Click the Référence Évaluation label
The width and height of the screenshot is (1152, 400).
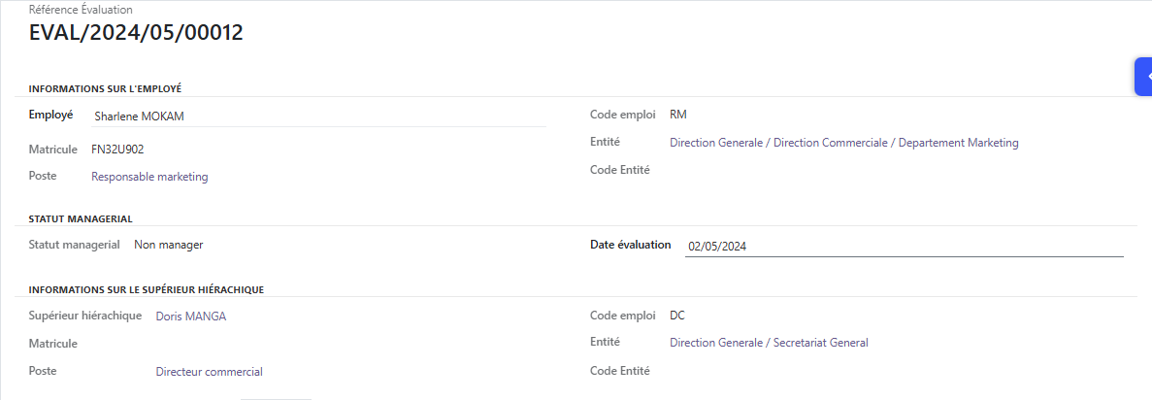coord(81,11)
